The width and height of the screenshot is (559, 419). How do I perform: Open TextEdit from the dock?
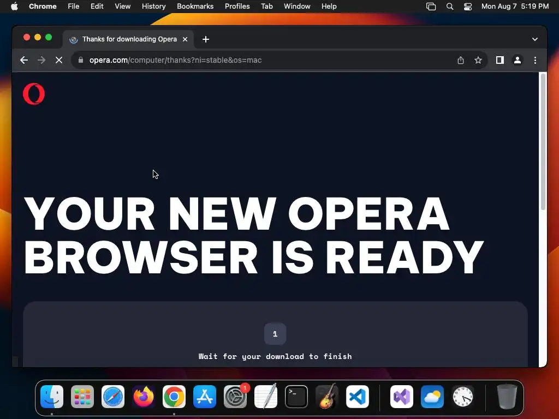(x=266, y=396)
